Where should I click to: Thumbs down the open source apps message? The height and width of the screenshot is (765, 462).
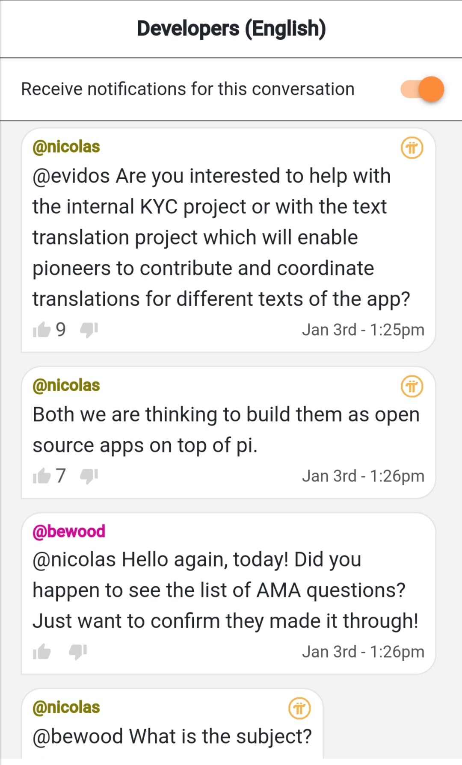coord(89,476)
